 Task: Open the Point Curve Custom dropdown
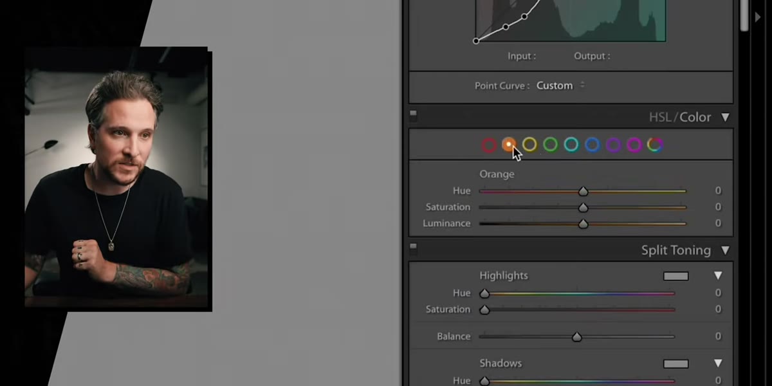click(x=560, y=86)
